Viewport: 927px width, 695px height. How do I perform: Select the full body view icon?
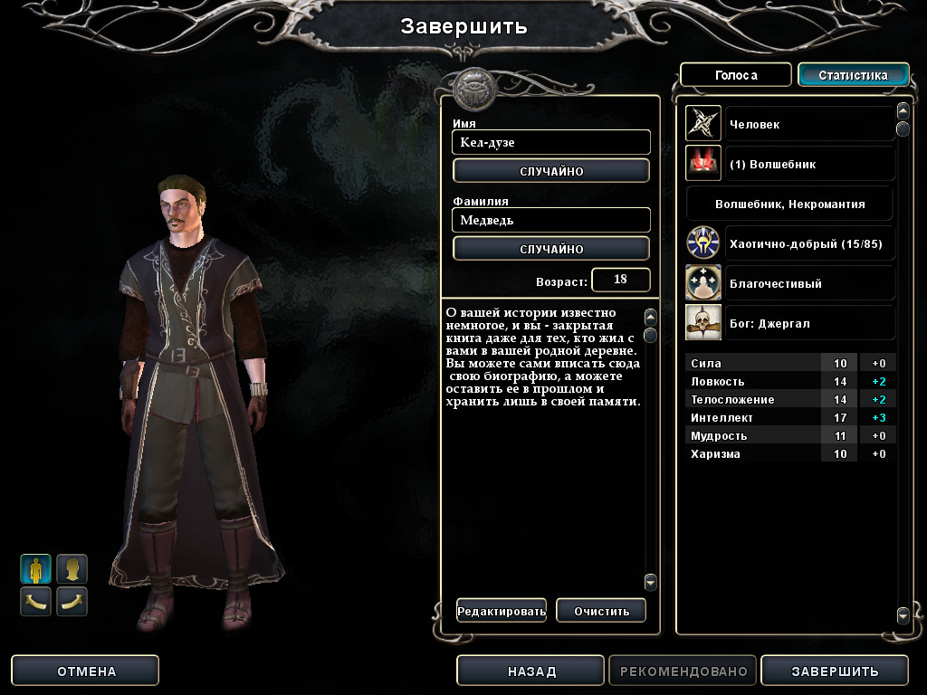pos(36,569)
